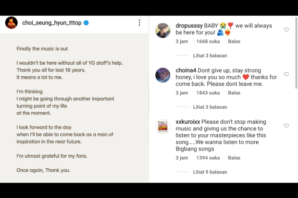Open choi_seung_hyun_tttop profile picture
The width and height of the screenshot is (298, 198).
point(12,23)
